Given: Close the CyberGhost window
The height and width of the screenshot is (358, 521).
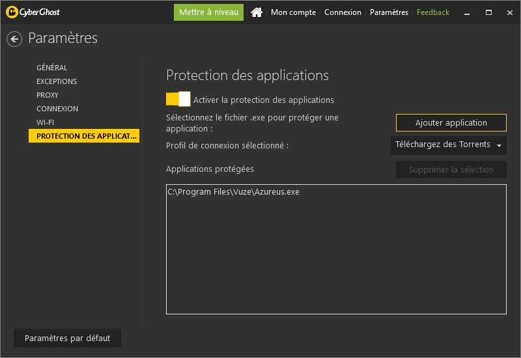Looking at the screenshot, I should tap(510, 12).
